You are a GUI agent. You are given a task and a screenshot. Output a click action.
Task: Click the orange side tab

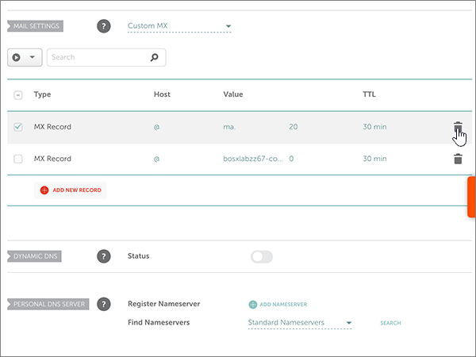click(x=471, y=197)
